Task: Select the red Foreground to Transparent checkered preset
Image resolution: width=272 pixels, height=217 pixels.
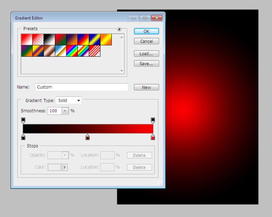Action: coord(38,40)
